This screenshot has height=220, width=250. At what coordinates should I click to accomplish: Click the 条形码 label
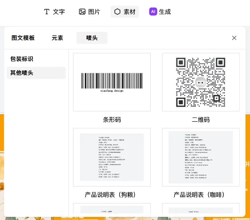112,120
